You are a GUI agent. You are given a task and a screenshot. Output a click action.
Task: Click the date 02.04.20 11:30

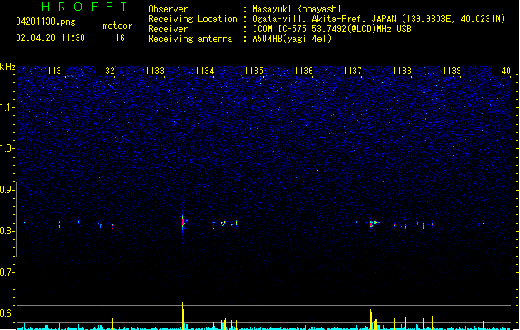(50, 38)
